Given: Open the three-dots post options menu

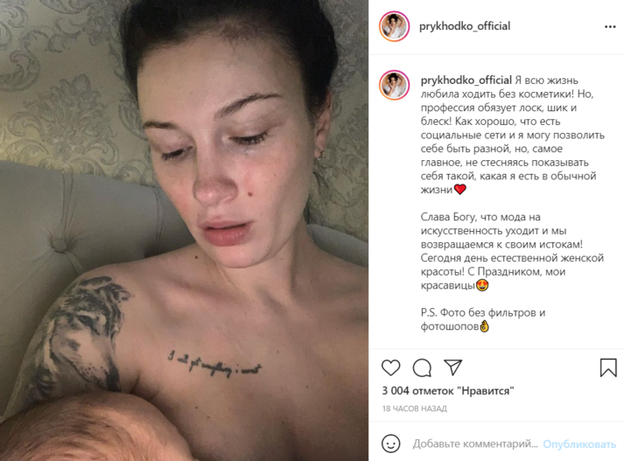Looking at the screenshot, I should click(610, 26).
